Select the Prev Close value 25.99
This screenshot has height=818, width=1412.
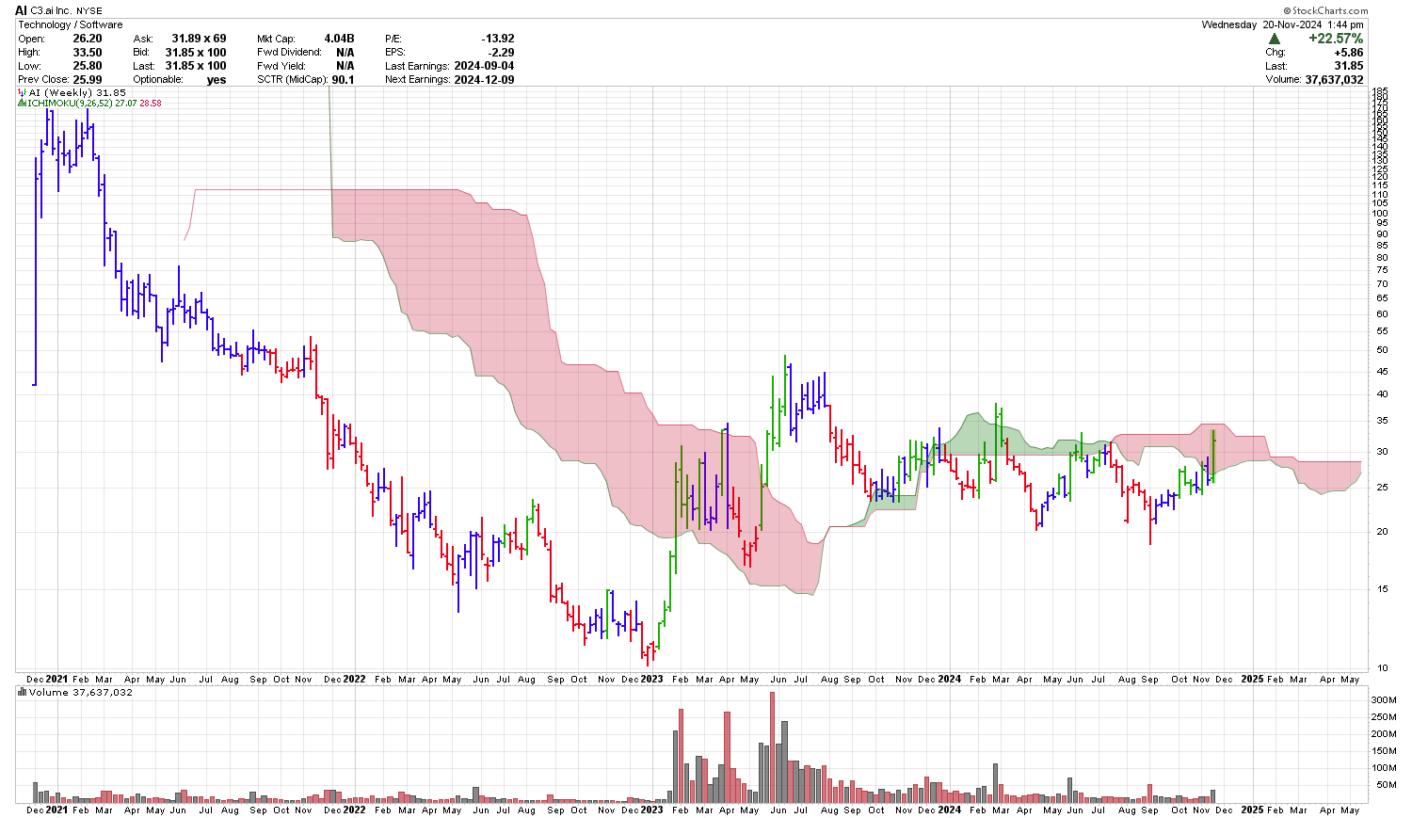[x=88, y=79]
